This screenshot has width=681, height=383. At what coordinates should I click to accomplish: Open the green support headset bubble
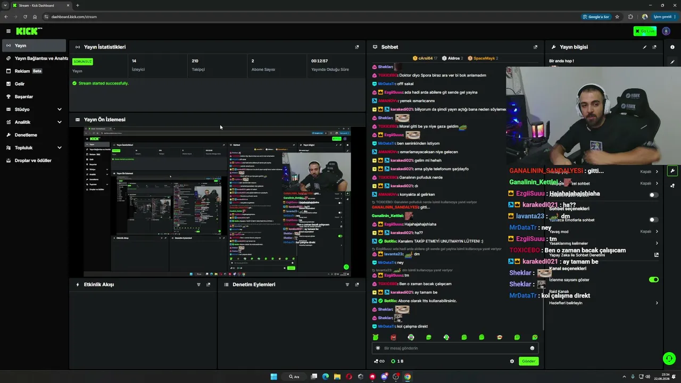pyautogui.click(x=669, y=359)
